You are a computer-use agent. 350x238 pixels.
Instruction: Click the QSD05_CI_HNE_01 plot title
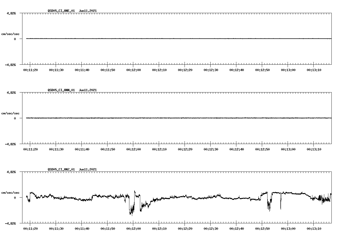pyautogui.click(x=61, y=11)
